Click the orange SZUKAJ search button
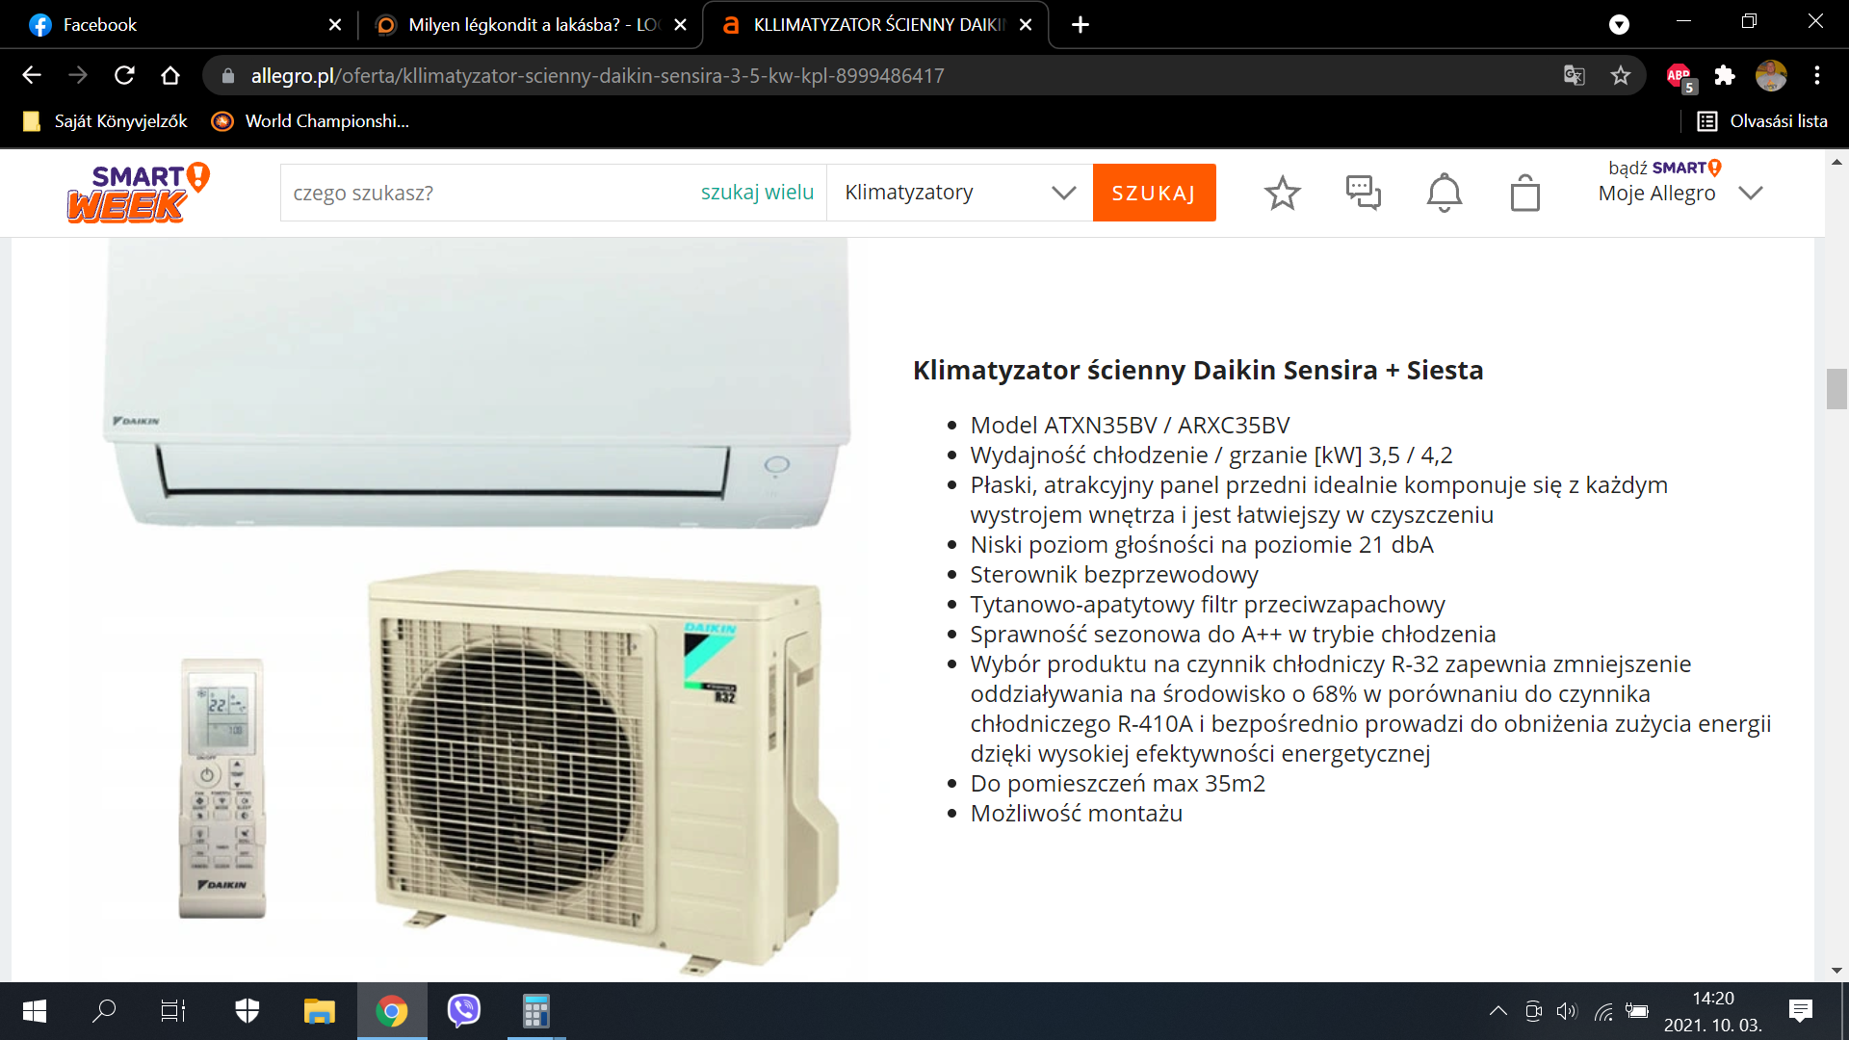The image size is (1849, 1040). pos(1154,193)
